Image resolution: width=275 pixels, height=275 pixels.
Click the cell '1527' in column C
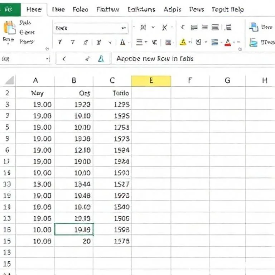pyautogui.click(x=112, y=184)
